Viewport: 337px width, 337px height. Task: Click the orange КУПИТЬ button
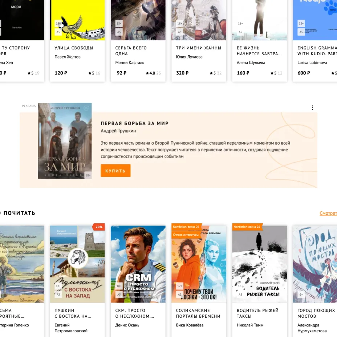pyautogui.click(x=115, y=171)
